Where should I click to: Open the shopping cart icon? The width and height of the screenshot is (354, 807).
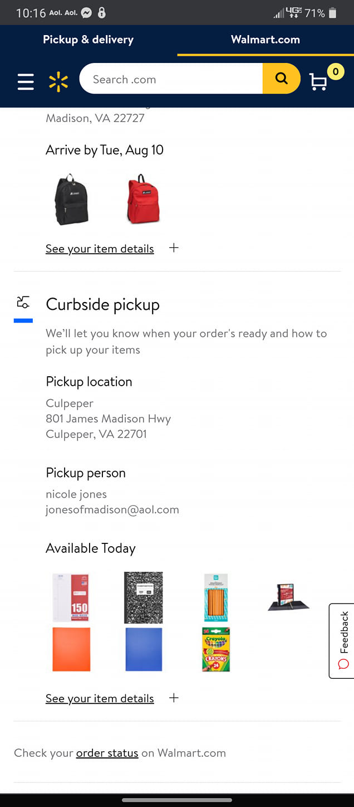coord(318,82)
